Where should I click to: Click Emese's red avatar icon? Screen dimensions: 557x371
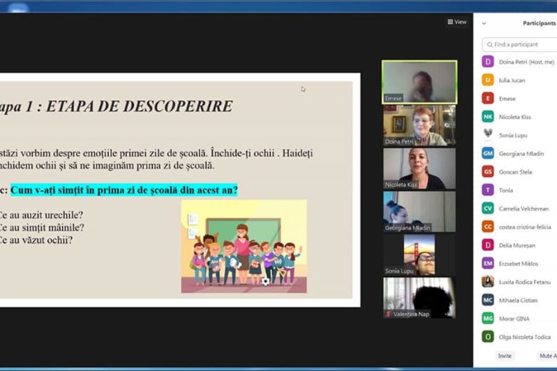tap(488, 98)
